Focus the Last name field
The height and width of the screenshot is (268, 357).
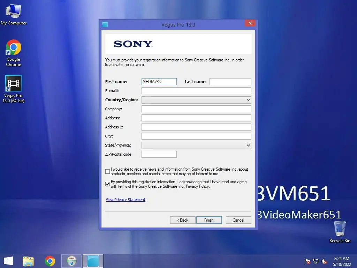click(230, 82)
